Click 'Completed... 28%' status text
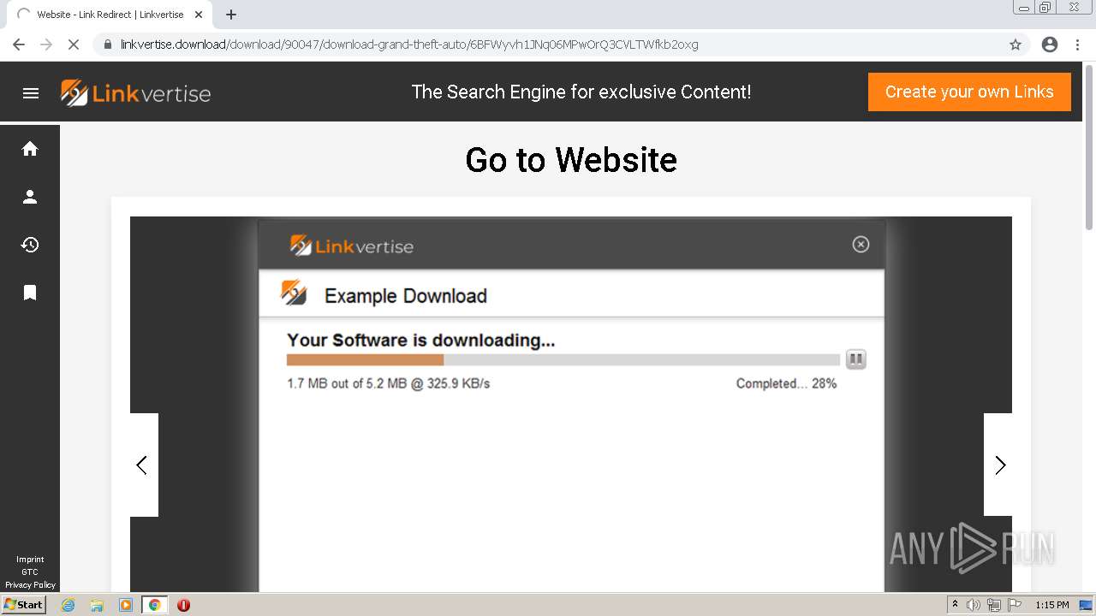The width and height of the screenshot is (1096, 616). [x=786, y=383]
